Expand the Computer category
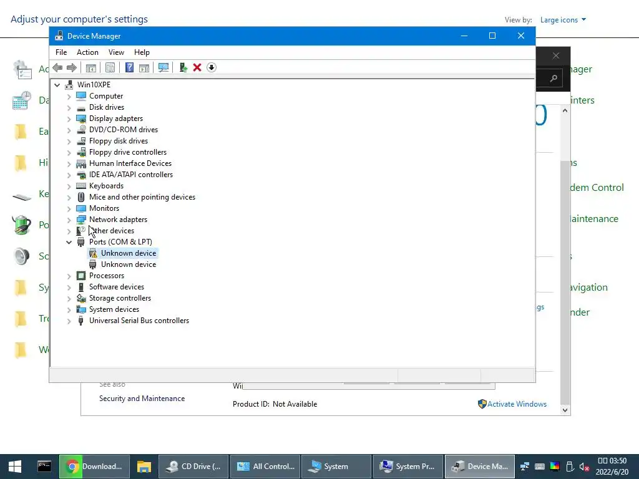The width and height of the screenshot is (639, 479). pos(69,96)
